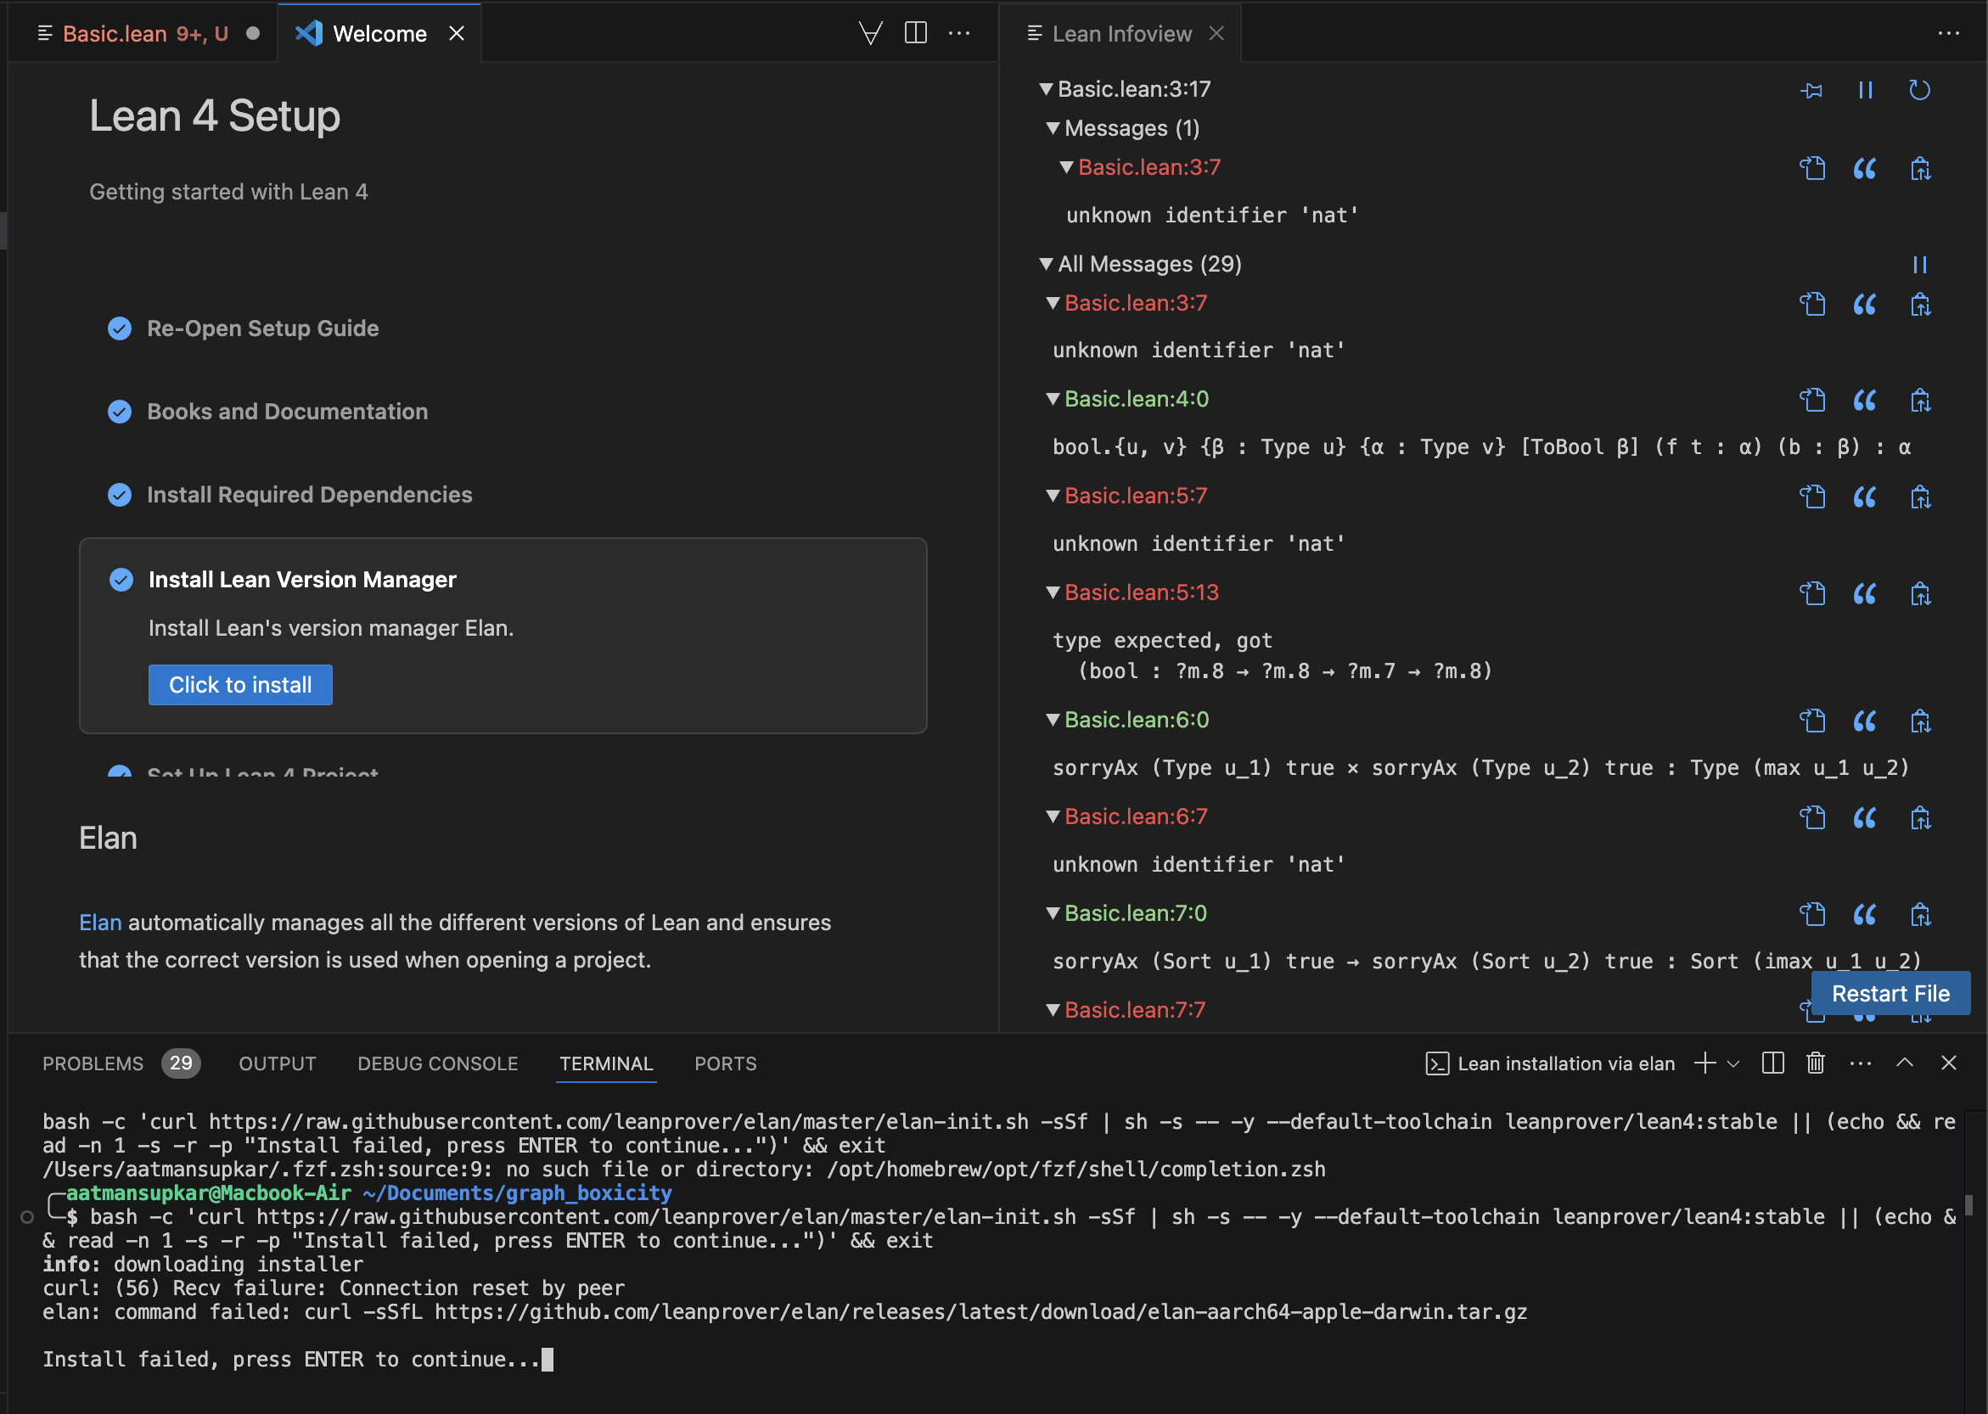This screenshot has height=1414, width=1988.
Task: Collapse the Basic.lean:3:17 section
Action: (1047, 89)
